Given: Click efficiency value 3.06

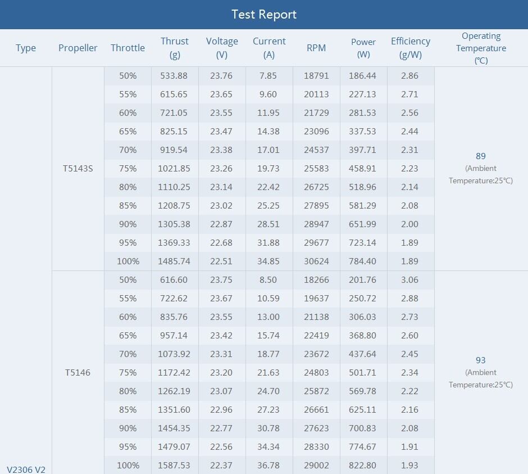Looking at the screenshot, I should (409, 280).
